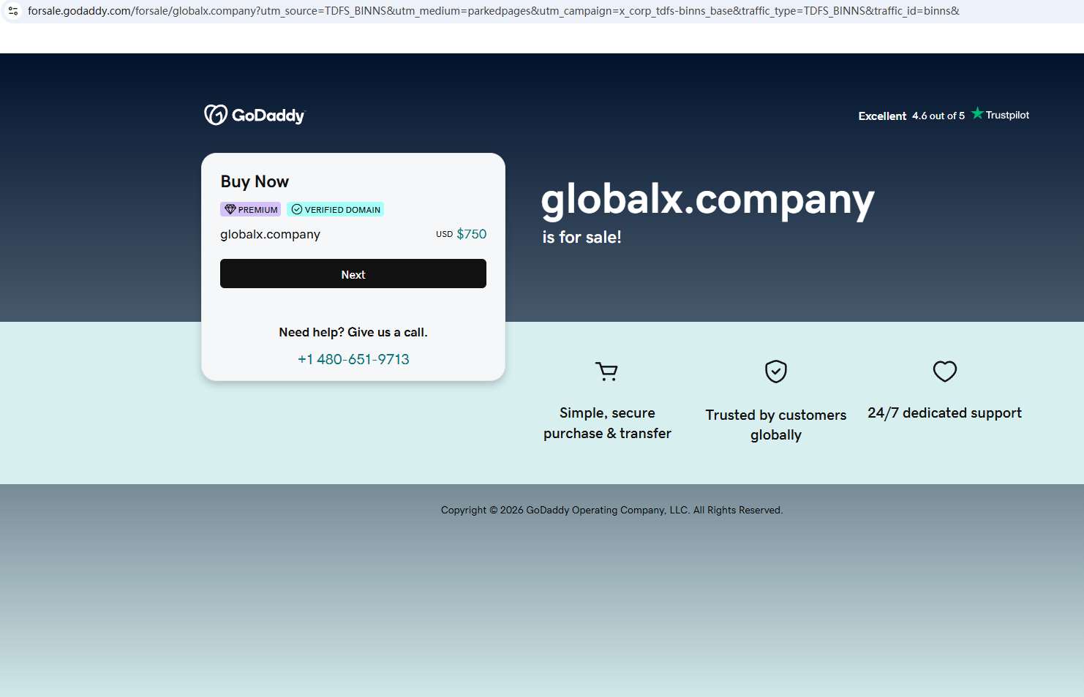The image size is (1084, 697).
Task: Click '24/7 dedicated support' text
Action: [945, 412]
